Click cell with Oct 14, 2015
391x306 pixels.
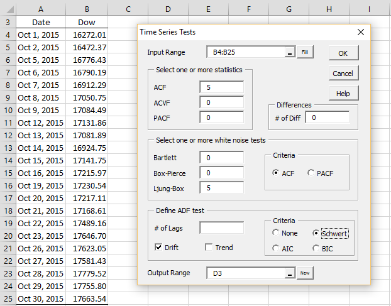(41, 148)
